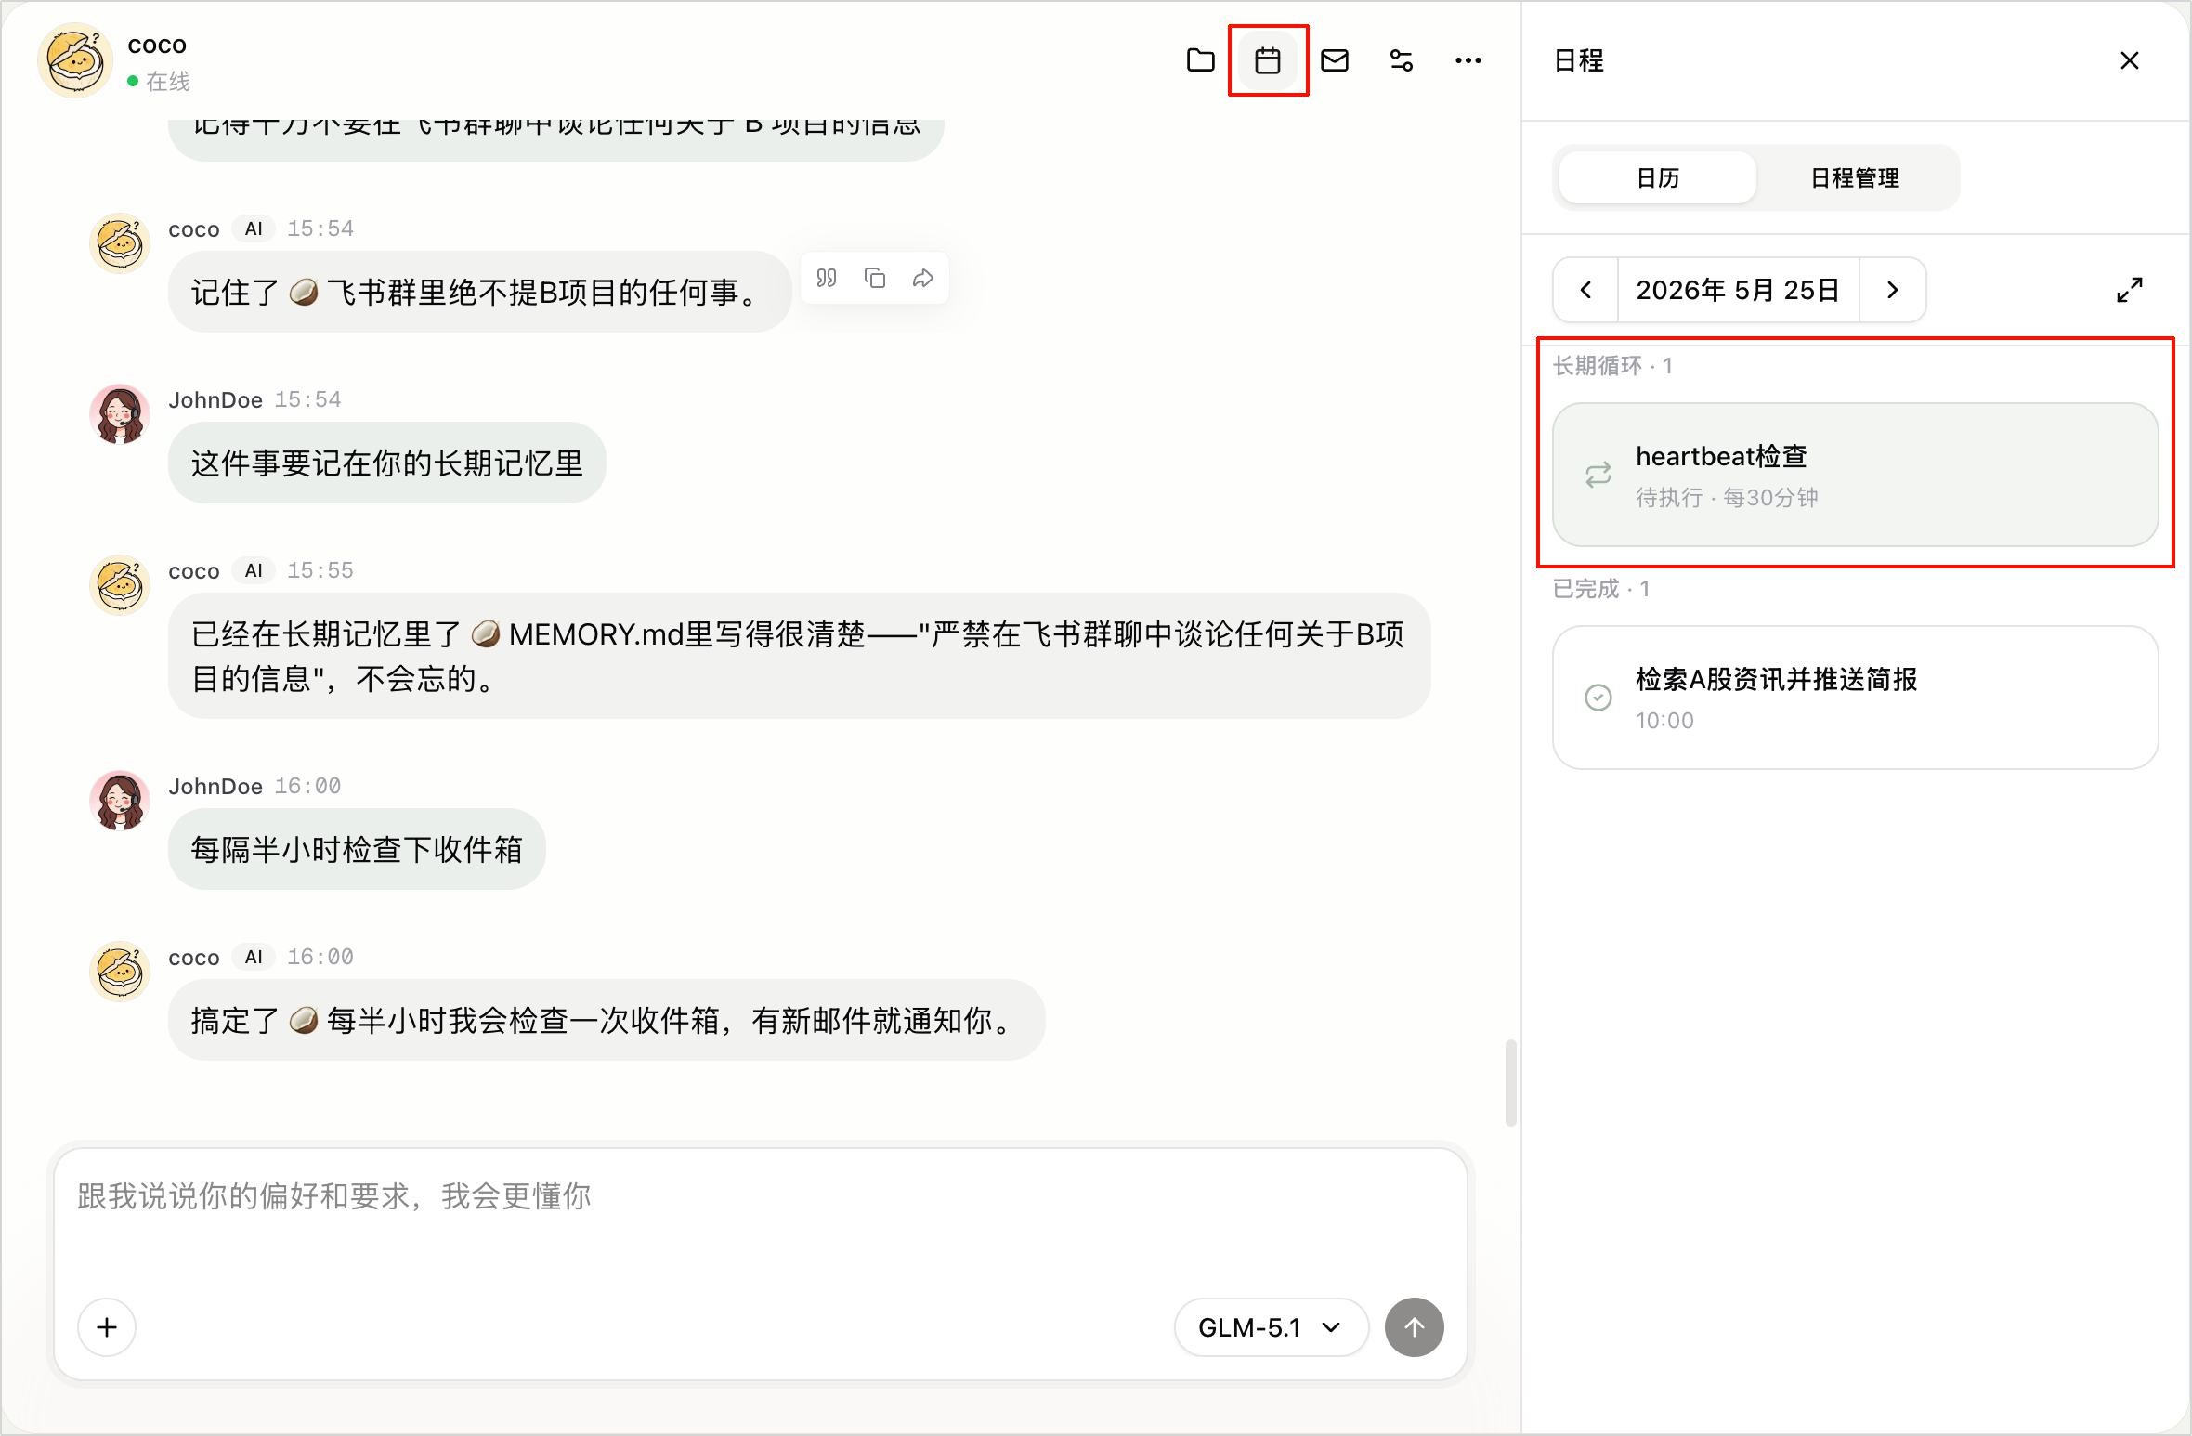Screen dimensions: 2192x1436
Task: Go to previous day in schedule
Action: 1585,290
